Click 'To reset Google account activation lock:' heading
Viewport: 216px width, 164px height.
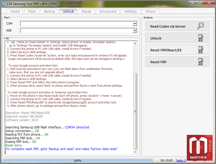click(33, 65)
